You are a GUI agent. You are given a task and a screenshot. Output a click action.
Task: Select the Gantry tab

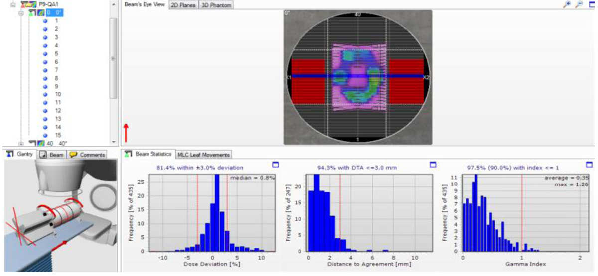click(20, 154)
